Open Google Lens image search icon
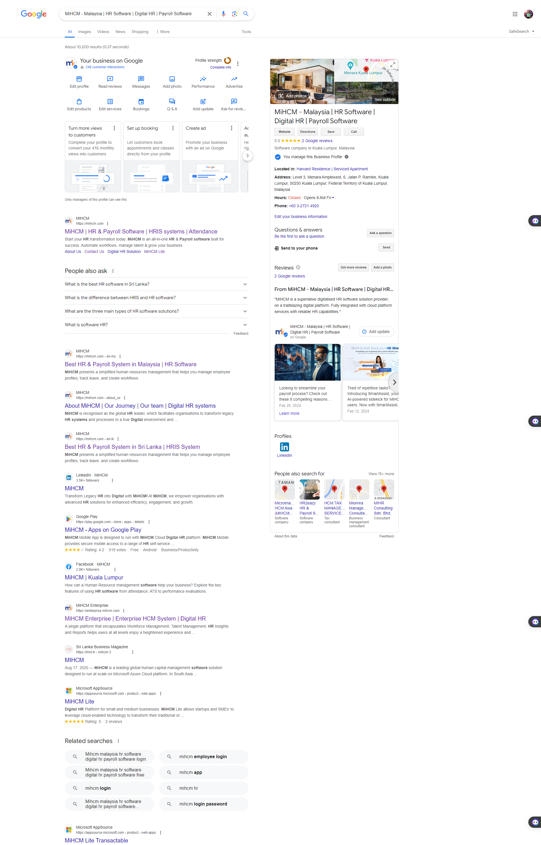Viewport: 541px width, 845px height. 235,14
